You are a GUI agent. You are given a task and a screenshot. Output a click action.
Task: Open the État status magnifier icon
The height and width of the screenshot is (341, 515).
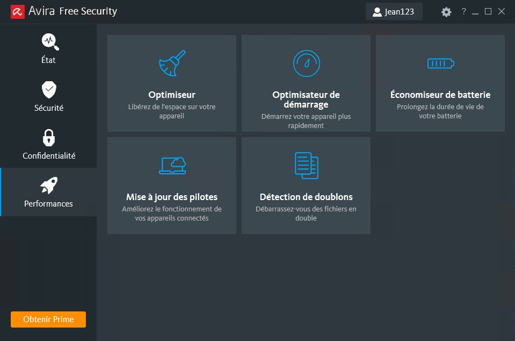(x=50, y=42)
